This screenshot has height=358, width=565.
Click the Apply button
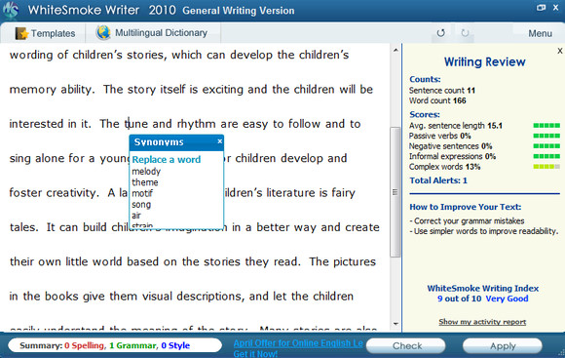pos(503,345)
